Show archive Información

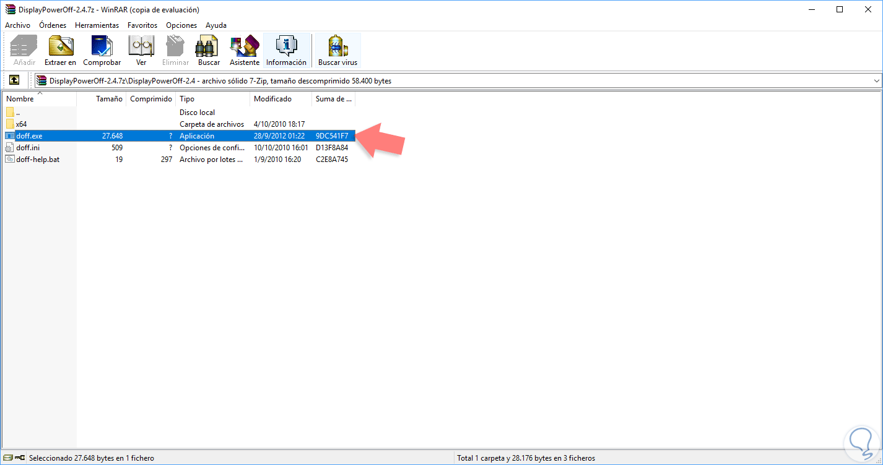pyautogui.click(x=286, y=50)
